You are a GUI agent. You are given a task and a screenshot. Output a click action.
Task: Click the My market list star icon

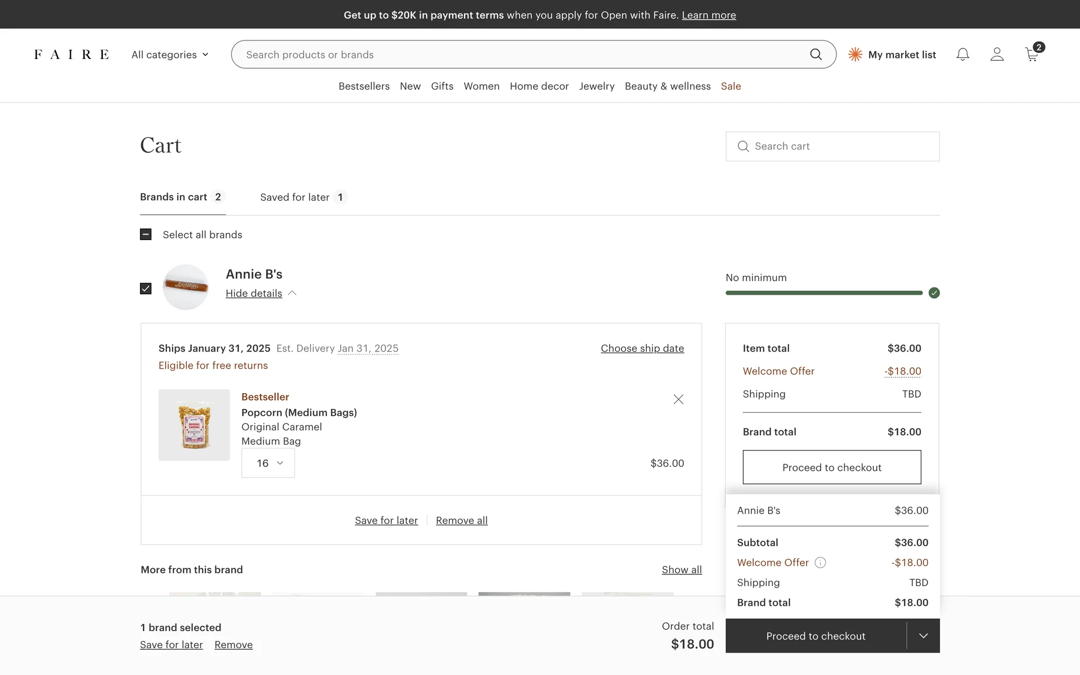[x=855, y=55]
